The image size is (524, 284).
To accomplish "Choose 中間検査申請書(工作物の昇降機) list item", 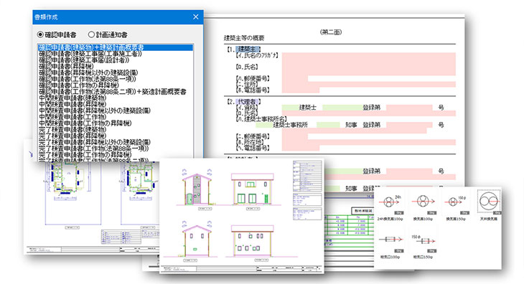I will 85,123.
